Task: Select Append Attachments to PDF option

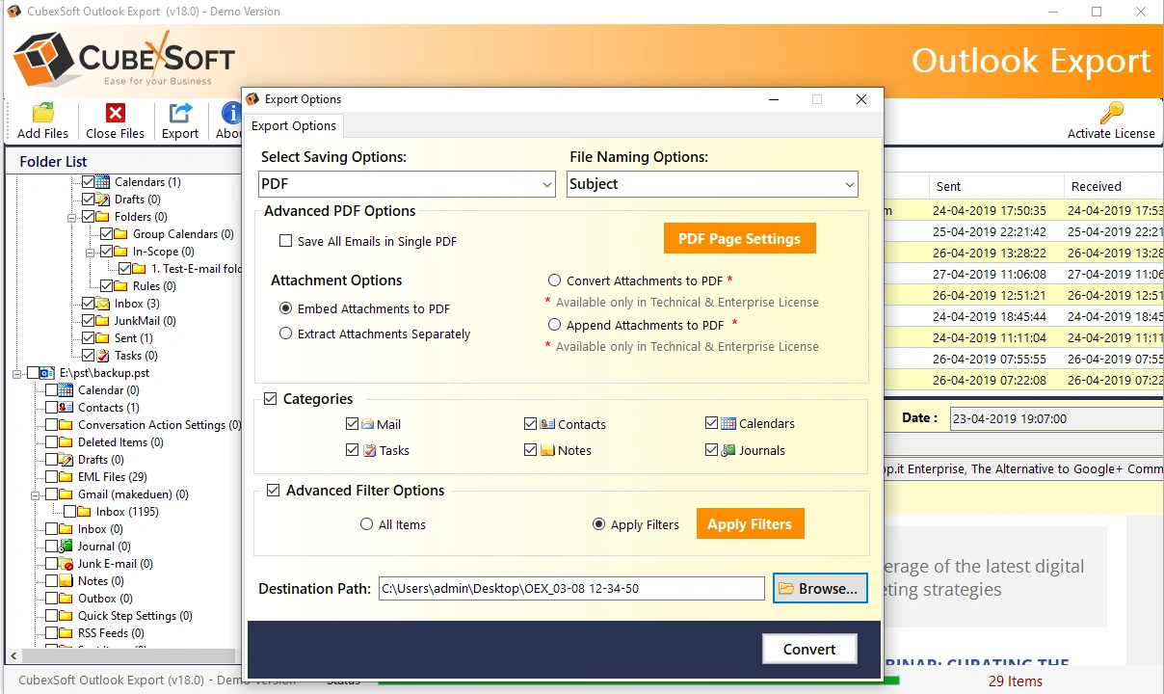Action: point(554,325)
